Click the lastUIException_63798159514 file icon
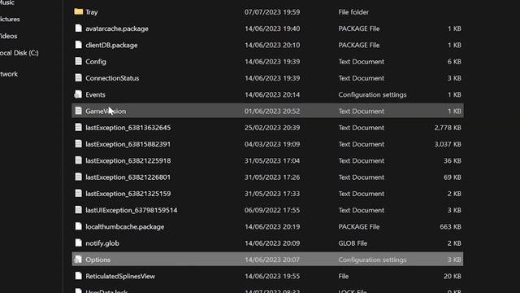The image size is (520, 293). pos(78,210)
